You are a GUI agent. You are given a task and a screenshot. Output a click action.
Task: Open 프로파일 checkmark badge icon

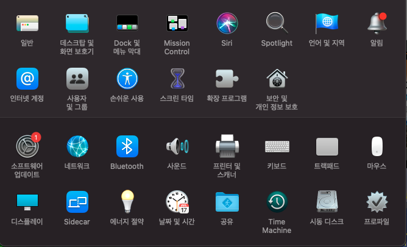[x=377, y=202]
